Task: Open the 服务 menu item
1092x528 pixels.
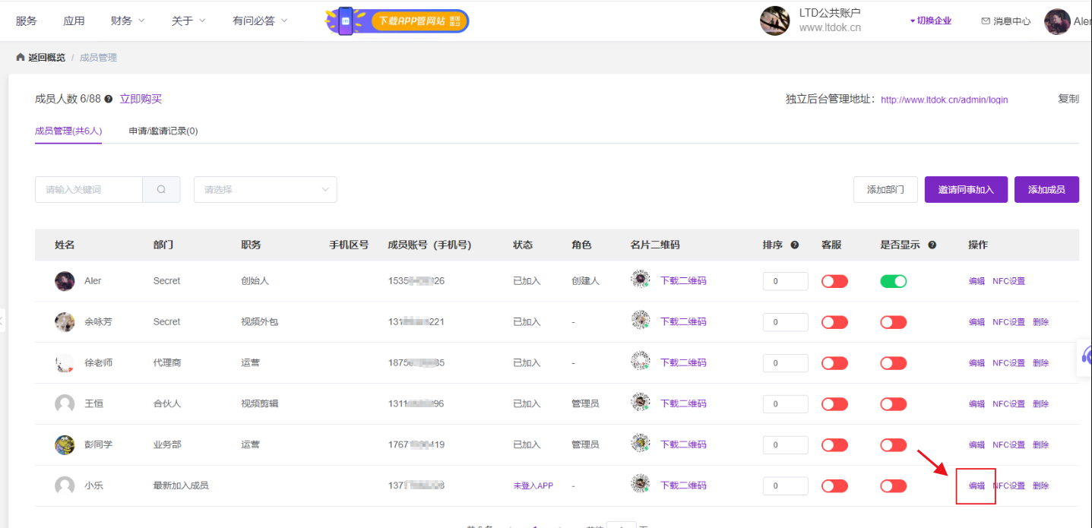Action: (26, 21)
